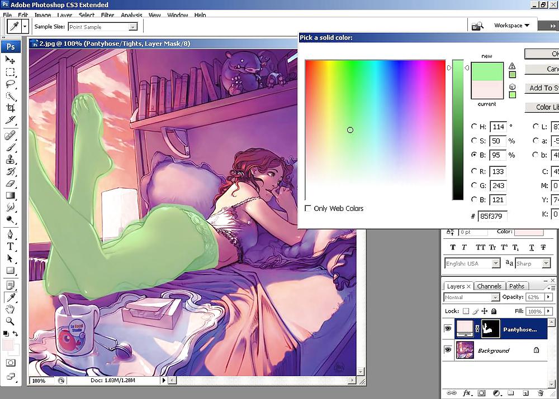Screen dimensions: 559x399
Task: Click the hex color input field
Action: [492, 216]
